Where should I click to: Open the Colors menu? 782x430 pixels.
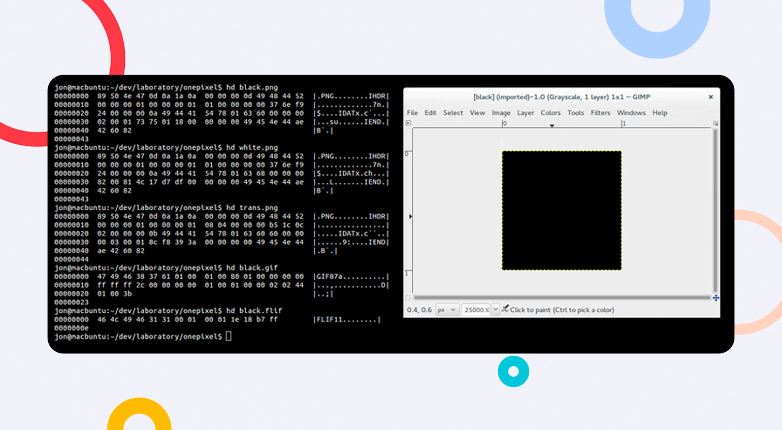[x=551, y=113]
